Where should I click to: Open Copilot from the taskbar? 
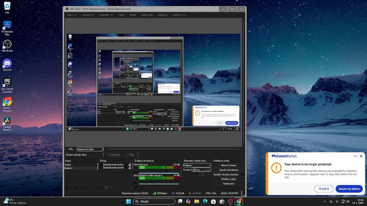(x=188, y=201)
